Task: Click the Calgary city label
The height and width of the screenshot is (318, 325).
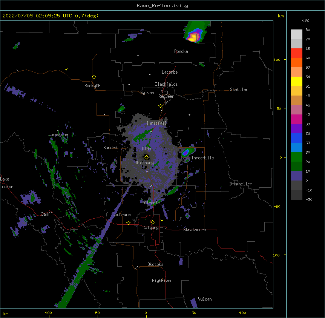Action: click(151, 228)
